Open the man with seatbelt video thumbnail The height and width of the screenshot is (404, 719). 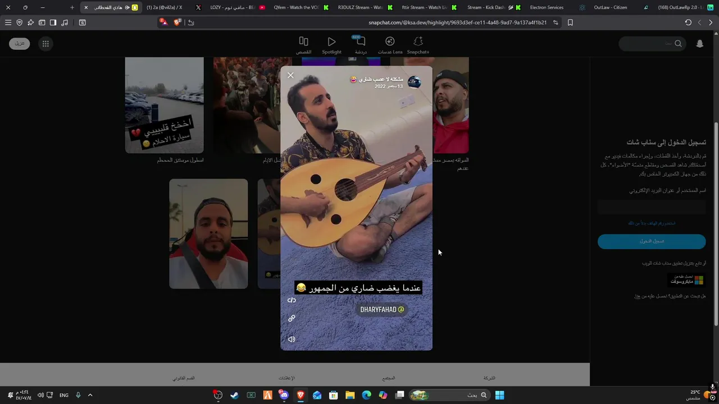pyautogui.click(x=208, y=234)
